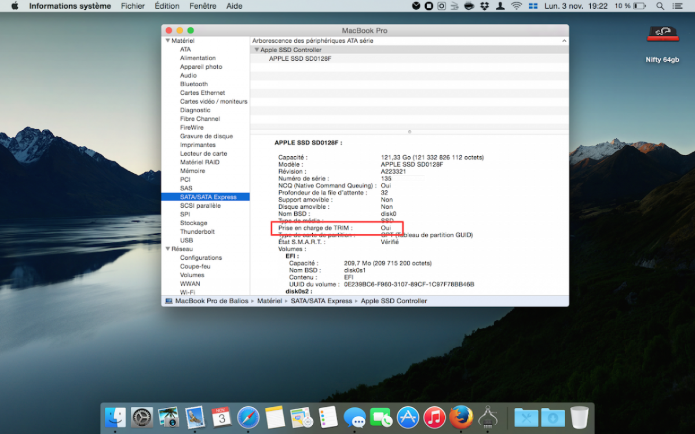Launch iTunes music icon in dock
Image resolution: width=695 pixels, height=434 pixels.
tap(434, 417)
